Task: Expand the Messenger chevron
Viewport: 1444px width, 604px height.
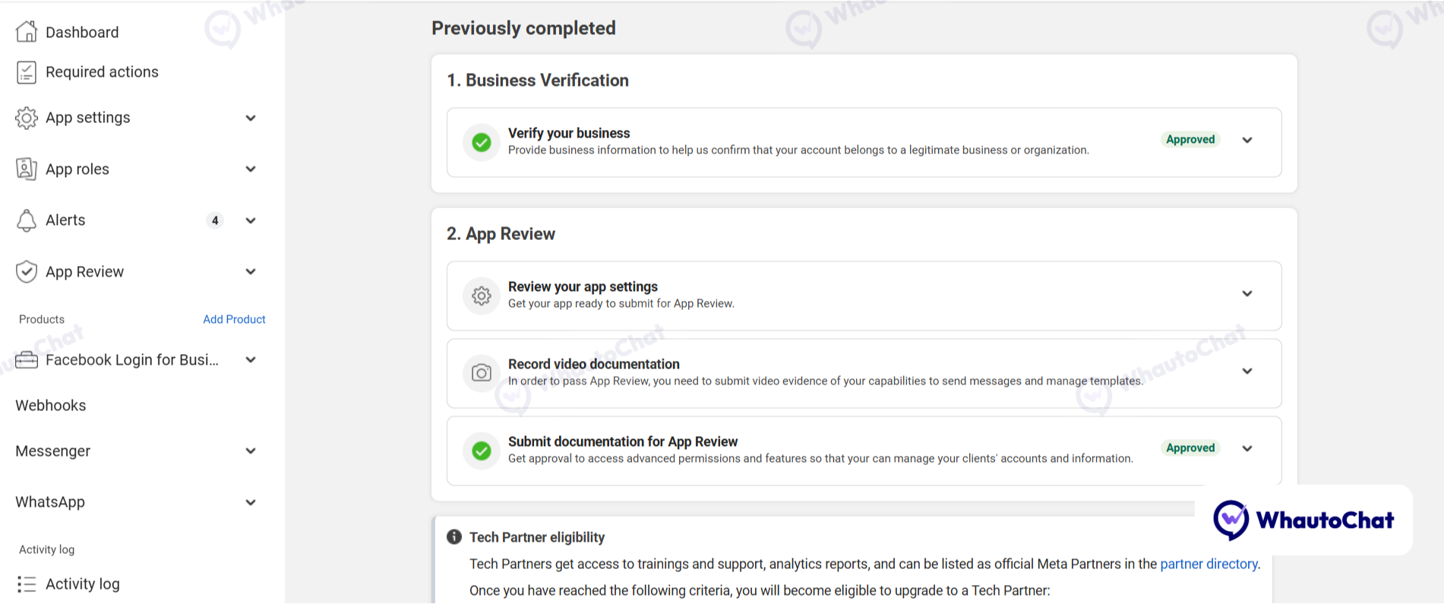Action: 251,451
